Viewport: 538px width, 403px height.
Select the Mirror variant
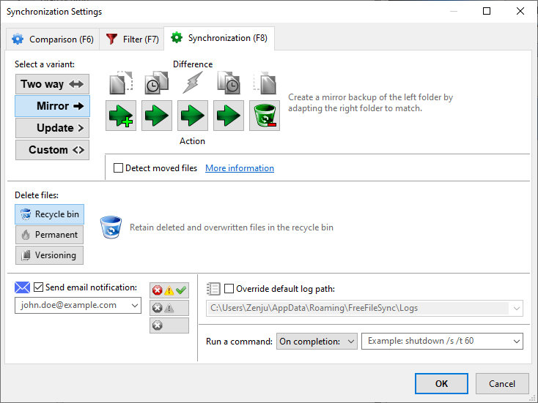52,106
